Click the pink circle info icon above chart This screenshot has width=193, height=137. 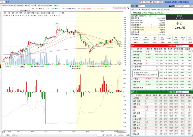114,8
